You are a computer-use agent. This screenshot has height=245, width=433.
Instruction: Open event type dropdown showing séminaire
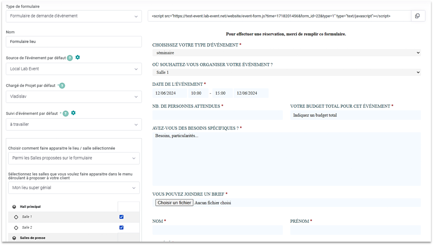tap(287, 53)
